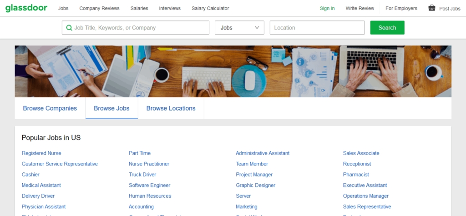Select the Browse Jobs tab
The height and width of the screenshot is (216, 466).
tap(111, 108)
